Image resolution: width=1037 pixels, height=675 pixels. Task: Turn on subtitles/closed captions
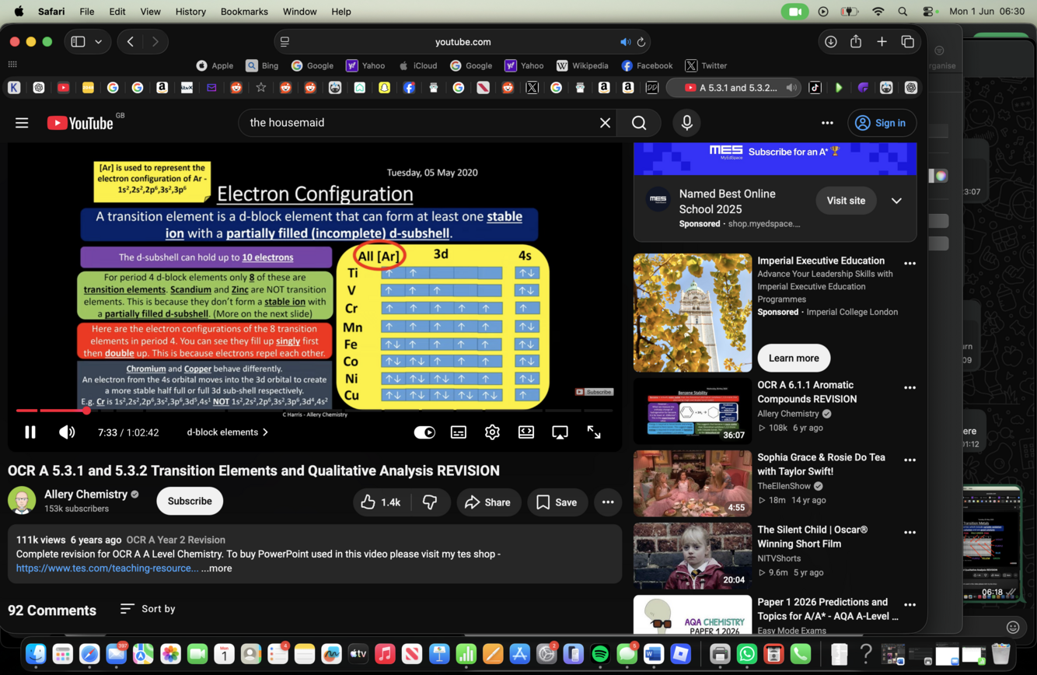(x=459, y=432)
